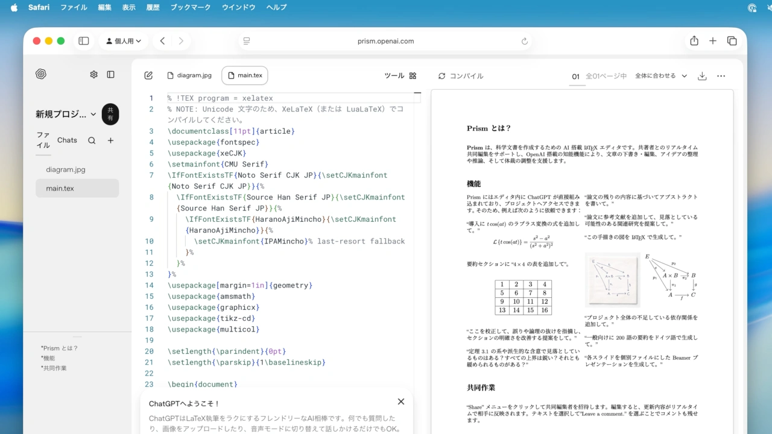The image size is (772, 434).
Task: Search project files with magnifier icon
Action: pyautogui.click(x=92, y=140)
